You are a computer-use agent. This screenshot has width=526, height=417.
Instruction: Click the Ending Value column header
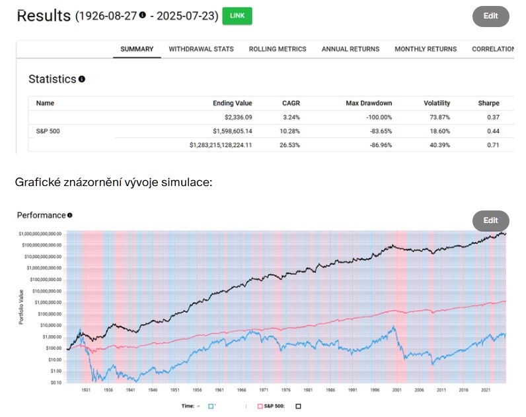(233, 103)
